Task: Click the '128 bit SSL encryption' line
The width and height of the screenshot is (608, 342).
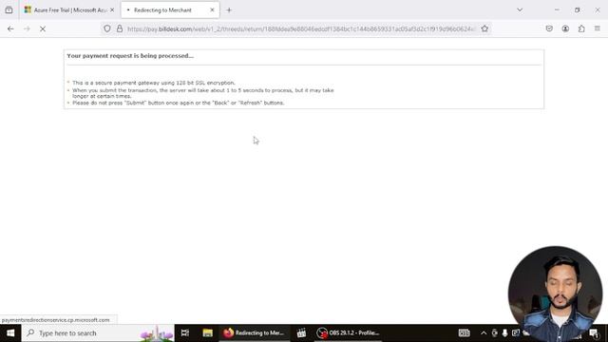Action: pos(154,83)
